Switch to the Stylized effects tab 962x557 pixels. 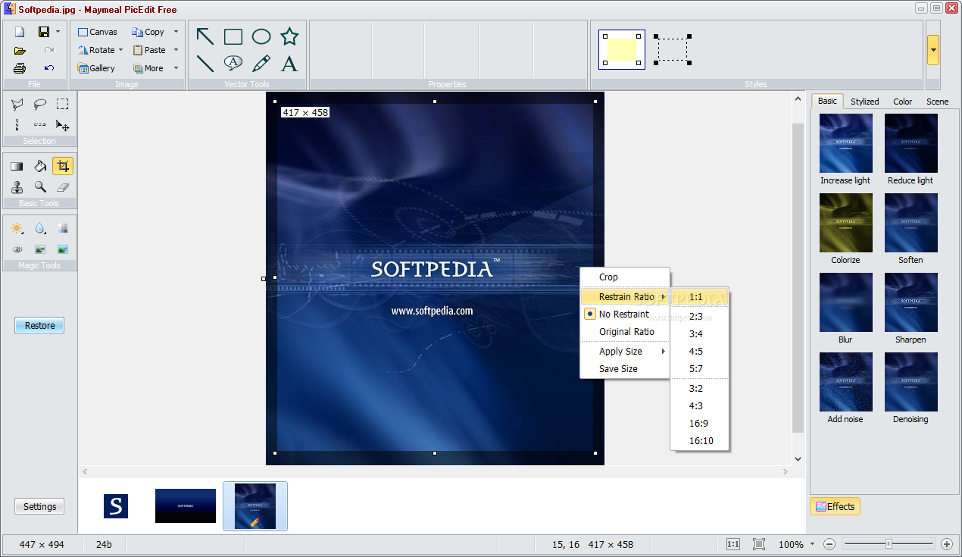(864, 102)
